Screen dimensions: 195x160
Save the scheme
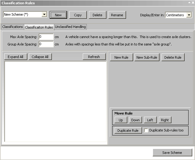click(x=172, y=153)
